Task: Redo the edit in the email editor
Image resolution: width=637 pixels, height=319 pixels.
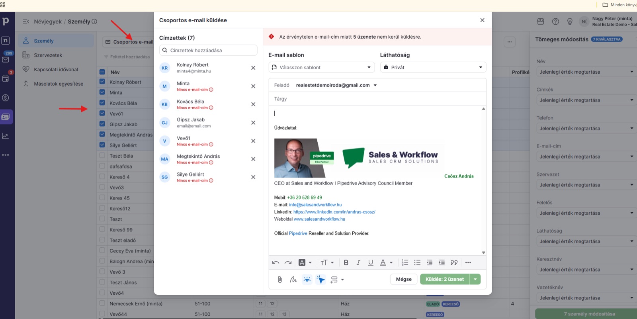Action: tap(288, 262)
